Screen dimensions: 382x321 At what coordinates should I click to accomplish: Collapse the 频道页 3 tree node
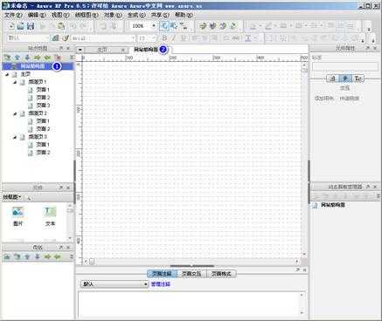coord(15,137)
